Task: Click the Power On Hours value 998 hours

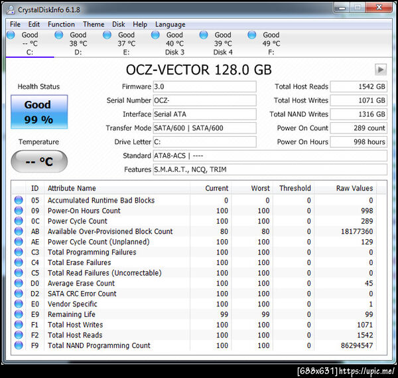Action: (358, 142)
